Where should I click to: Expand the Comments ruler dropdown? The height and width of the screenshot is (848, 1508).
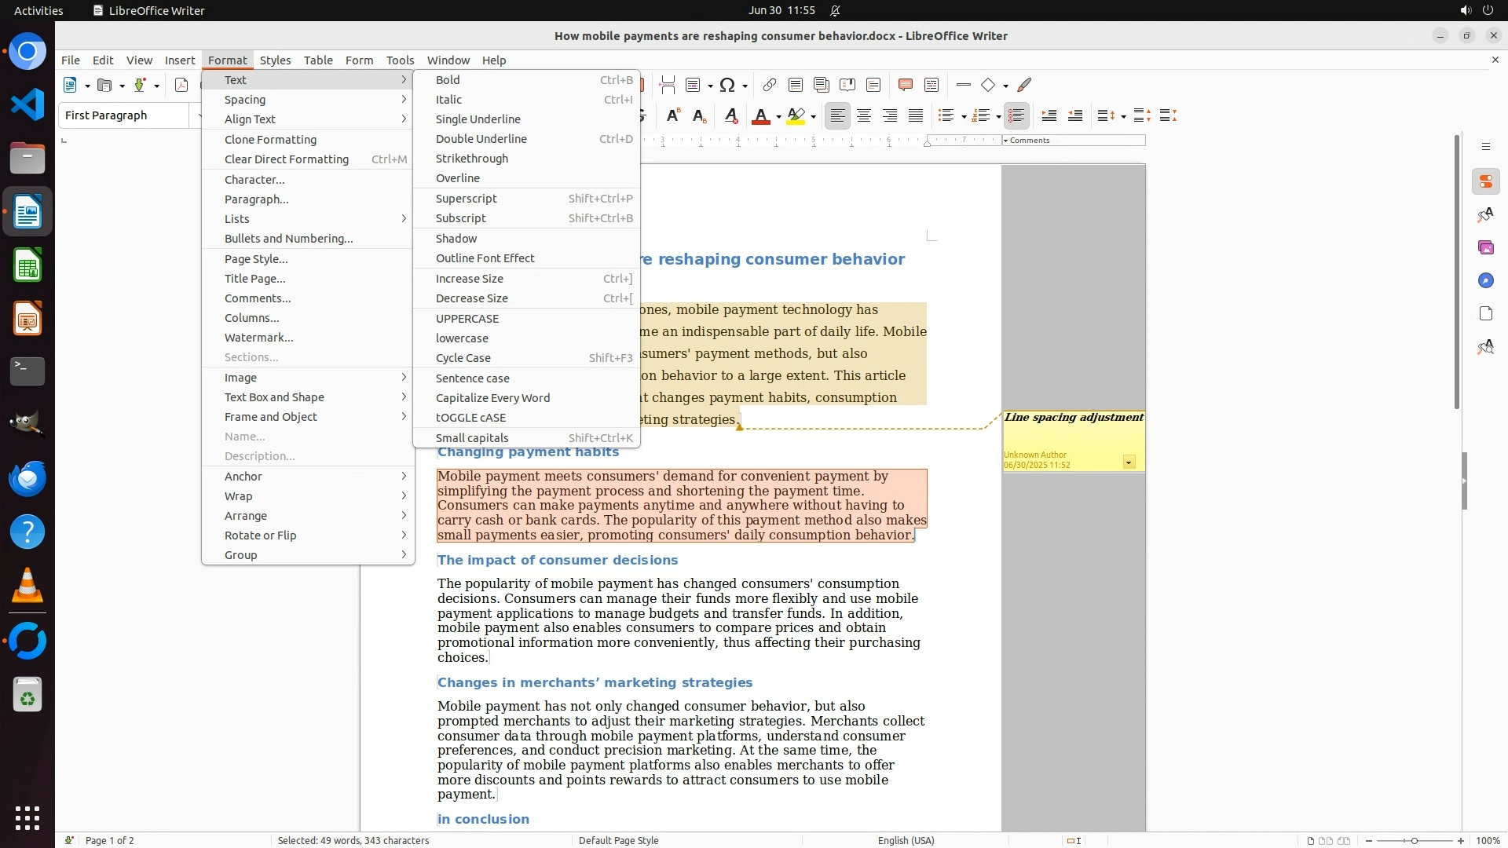pos(1006,141)
